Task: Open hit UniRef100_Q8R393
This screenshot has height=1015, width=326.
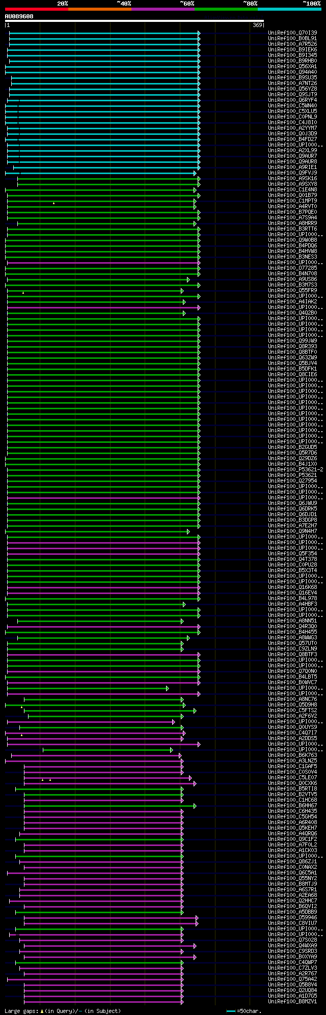Action: click(292, 346)
